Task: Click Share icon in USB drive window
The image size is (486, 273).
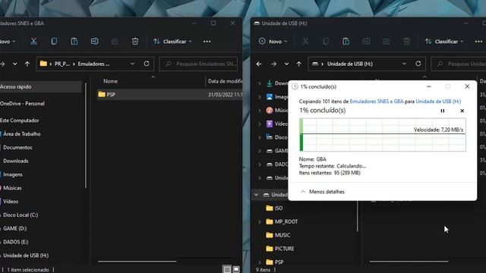Action: pos(387,42)
